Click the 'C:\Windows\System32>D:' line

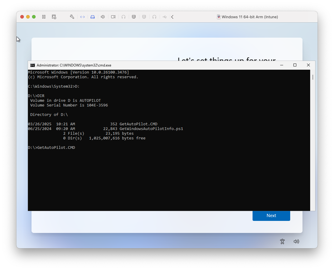point(54,86)
